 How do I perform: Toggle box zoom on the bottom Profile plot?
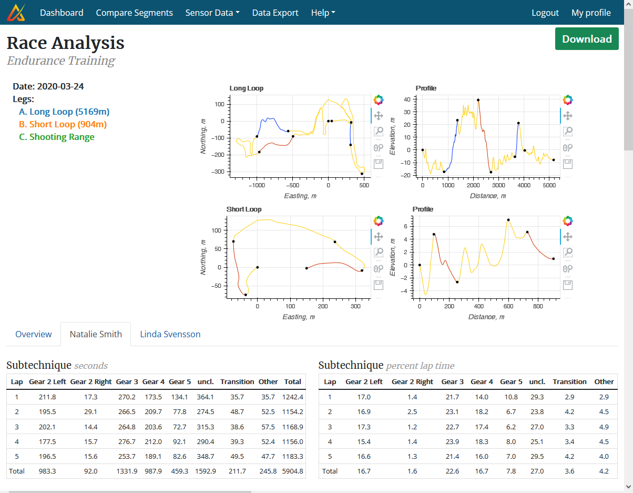[568, 252]
